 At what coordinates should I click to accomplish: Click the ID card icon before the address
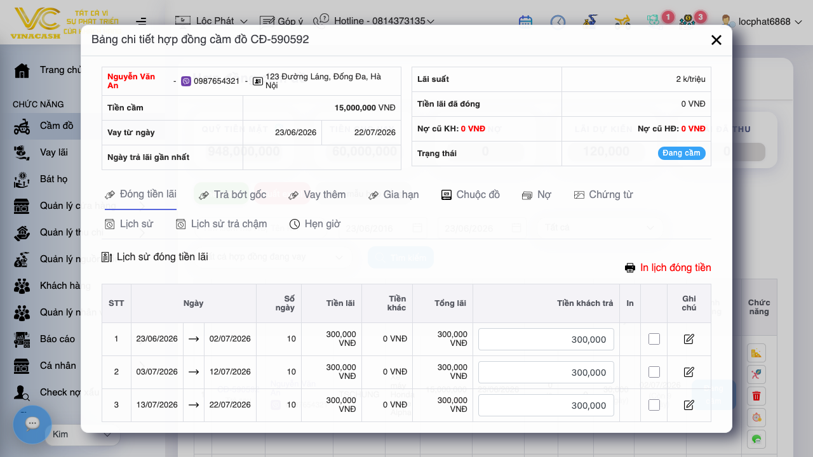[258, 81]
